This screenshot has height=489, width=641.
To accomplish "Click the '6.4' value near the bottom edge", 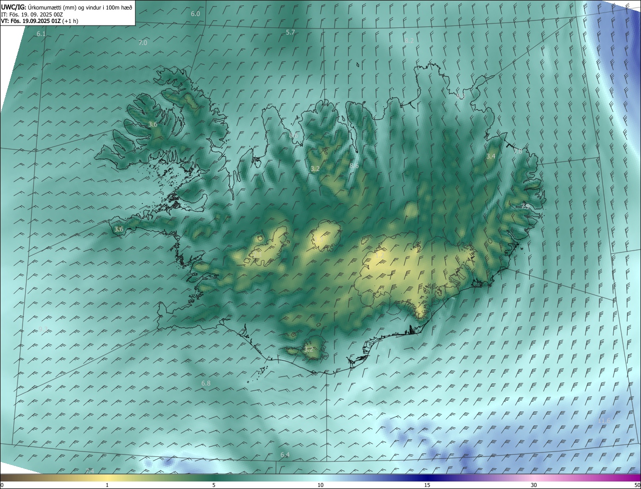I will pyautogui.click(x=285, y=455).
